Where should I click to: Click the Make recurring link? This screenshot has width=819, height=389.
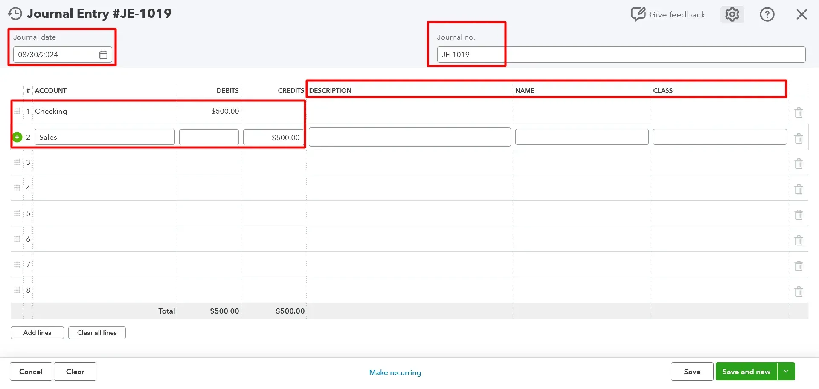395,372
